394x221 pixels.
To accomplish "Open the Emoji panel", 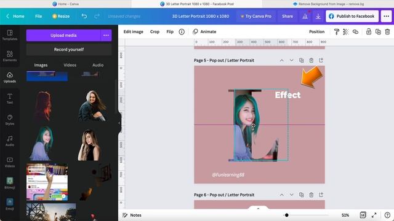I will (10, 204).
